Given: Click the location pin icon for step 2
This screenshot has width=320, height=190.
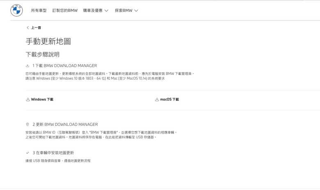Looking at the screenshot, I should coord(27,124).
